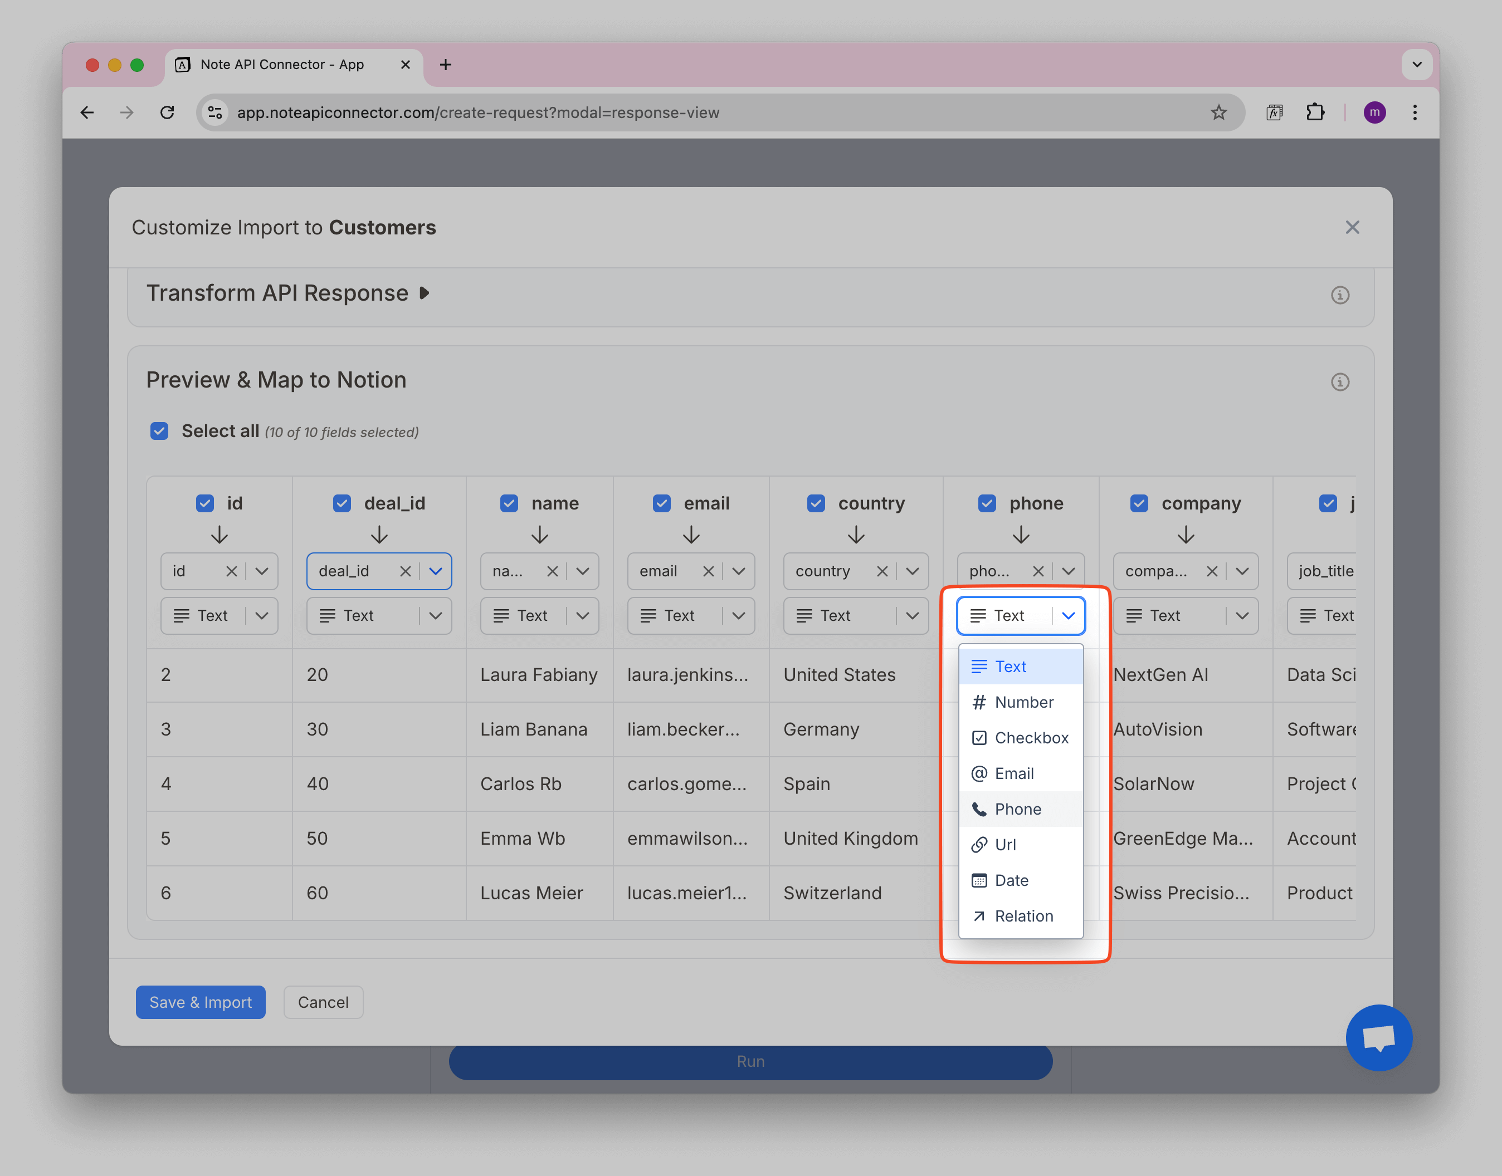
Task: Close the Customize Import modal
Action: [1352, 228]
